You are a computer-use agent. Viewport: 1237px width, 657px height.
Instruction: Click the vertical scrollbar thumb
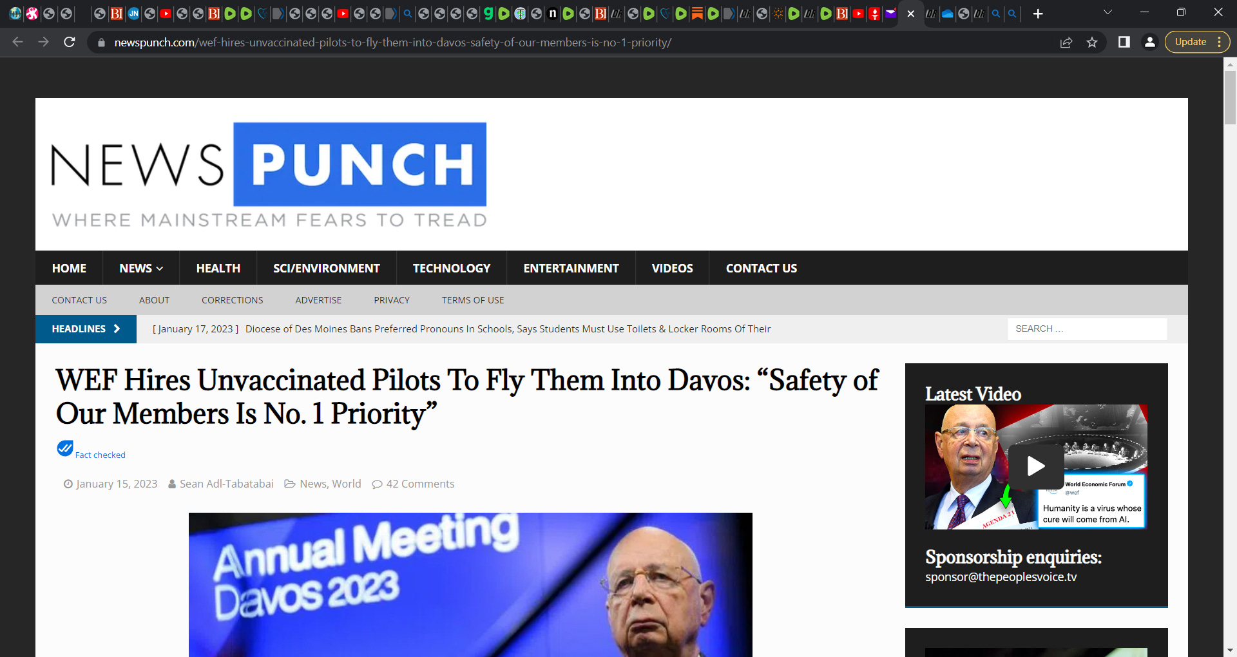click(x=1230, y=97)
